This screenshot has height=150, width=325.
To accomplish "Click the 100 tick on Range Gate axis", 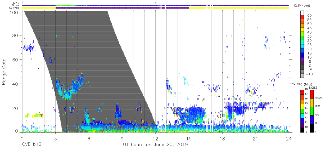I will click(x=14, y=12).
